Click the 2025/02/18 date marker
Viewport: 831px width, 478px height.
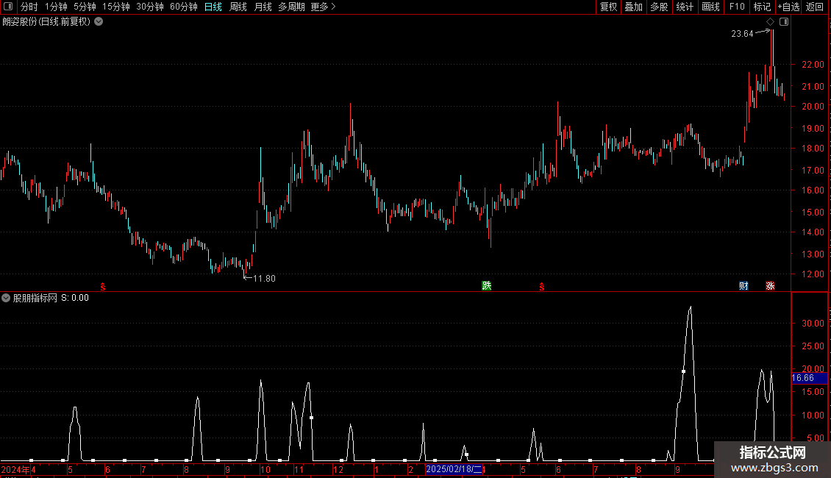[x=454, y=469]
